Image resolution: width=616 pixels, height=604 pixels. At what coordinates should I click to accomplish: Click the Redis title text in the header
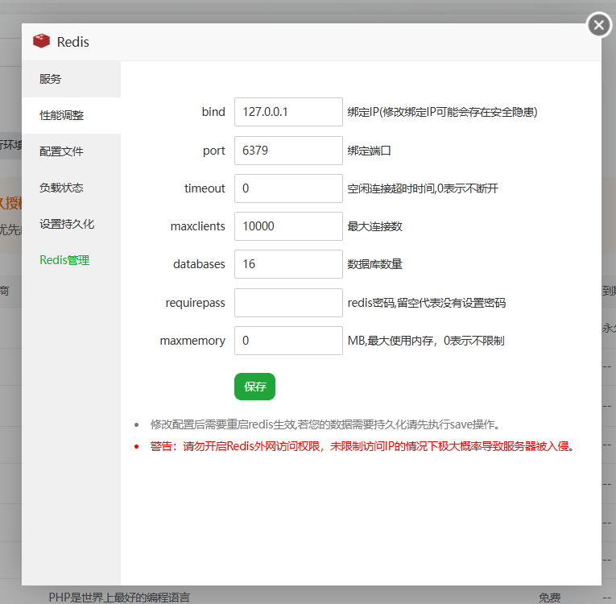coord(73,42)
